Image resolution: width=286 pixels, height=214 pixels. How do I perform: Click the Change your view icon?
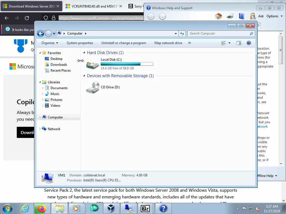223,43
